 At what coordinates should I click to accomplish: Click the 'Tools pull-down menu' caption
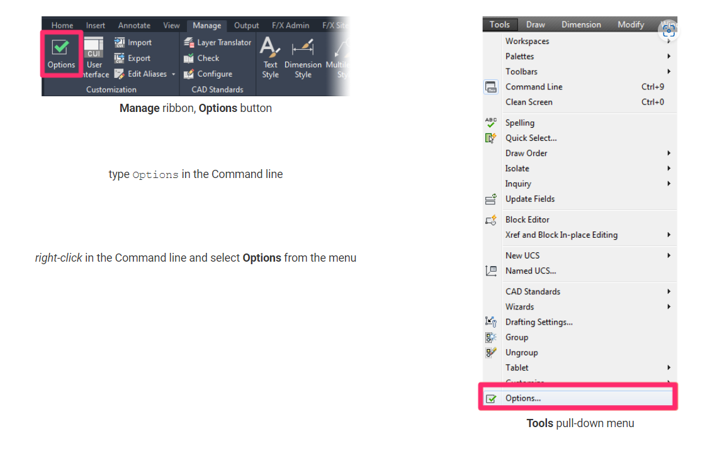tap(580, 423)
